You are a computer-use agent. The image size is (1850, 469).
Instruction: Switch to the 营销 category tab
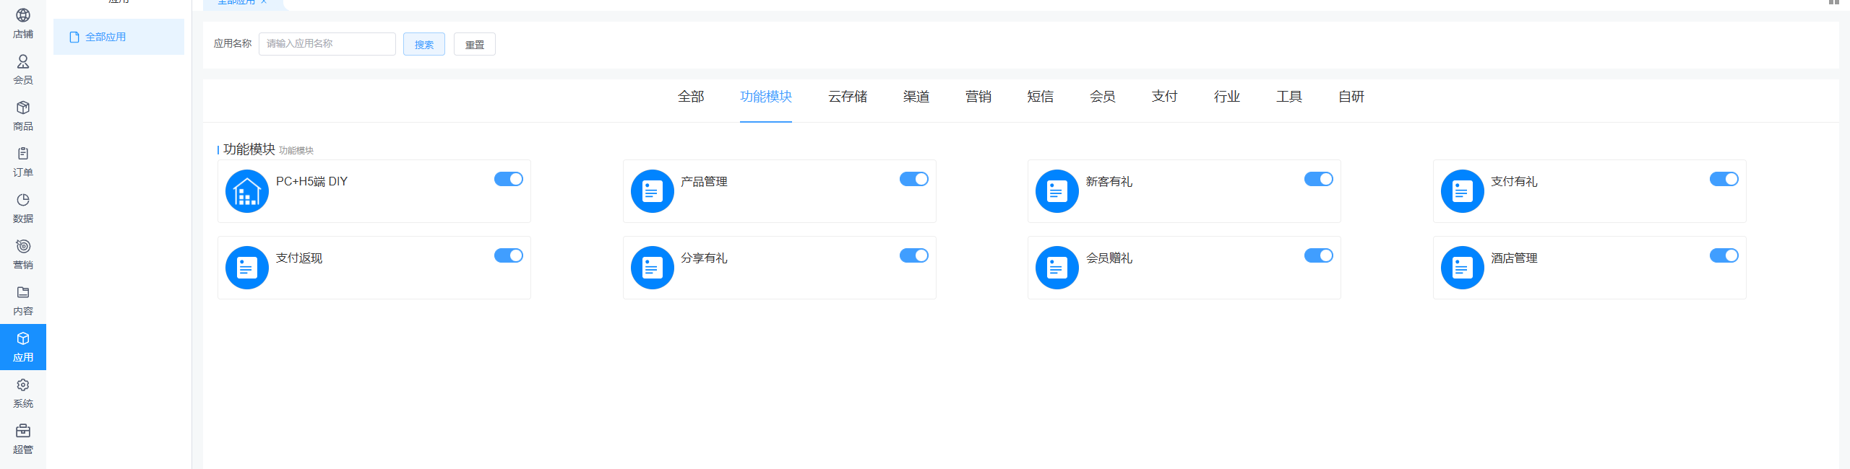[978, 97]
